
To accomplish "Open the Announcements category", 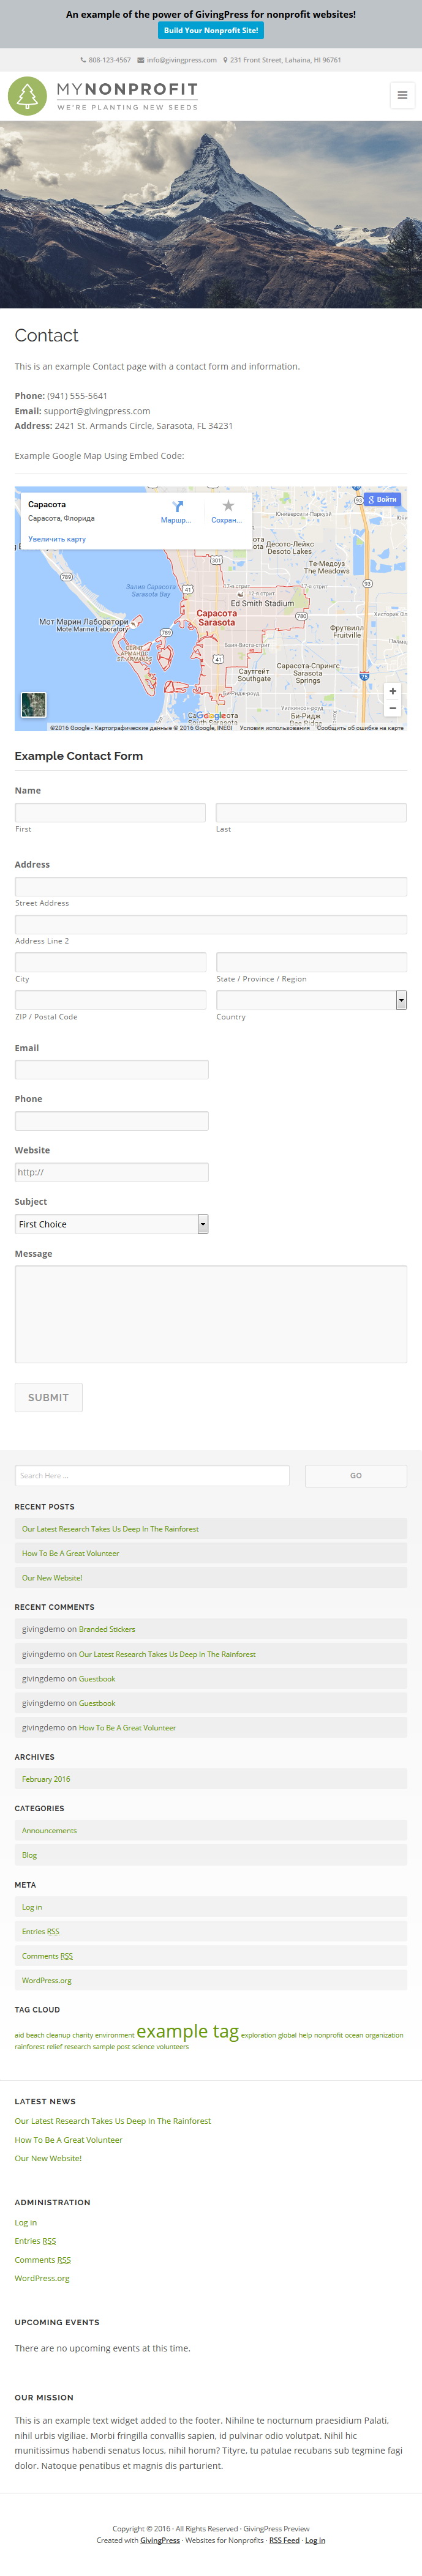I will tap(49, 1830).
